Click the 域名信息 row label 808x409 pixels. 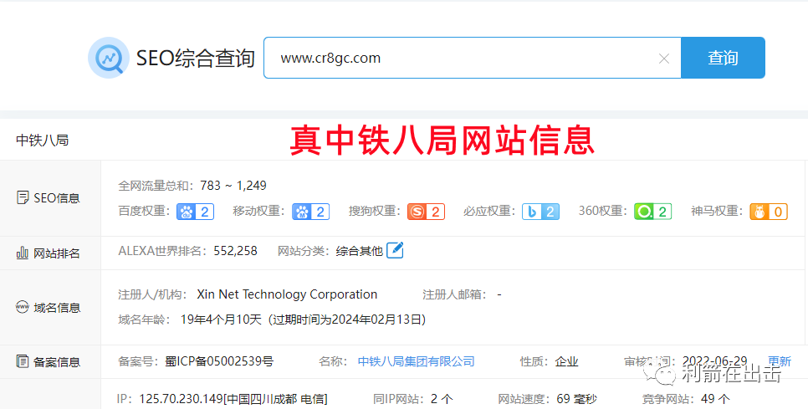[57, 308]
